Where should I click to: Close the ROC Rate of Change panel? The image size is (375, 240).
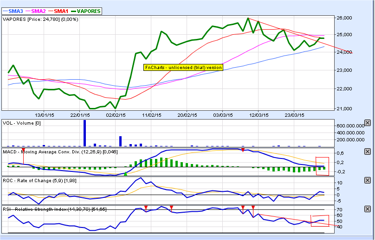pos(368,180)
